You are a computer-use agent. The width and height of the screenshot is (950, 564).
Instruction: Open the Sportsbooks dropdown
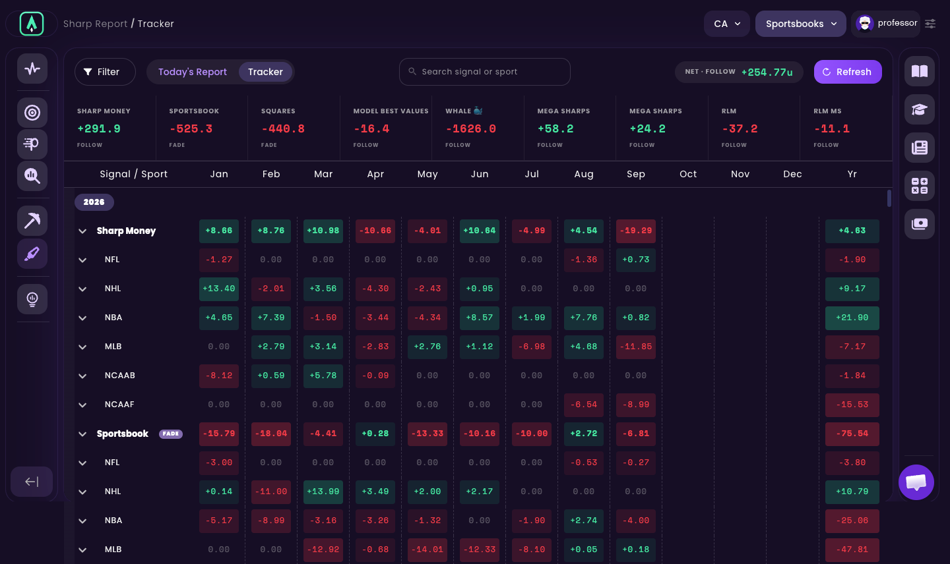[x=801, y=24]
